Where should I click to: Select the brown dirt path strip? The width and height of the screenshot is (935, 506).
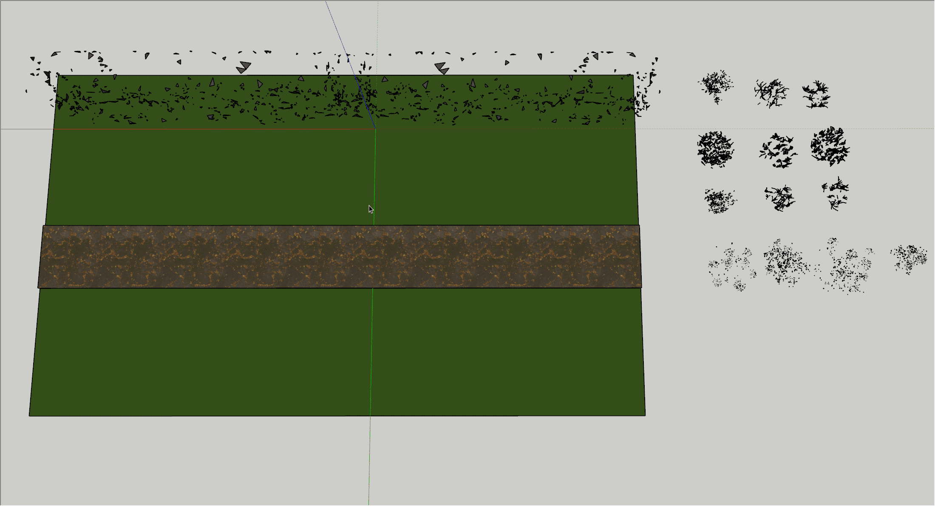tap(340, 257)
